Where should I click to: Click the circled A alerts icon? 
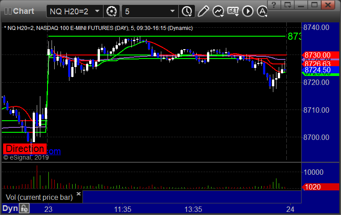point(248,11)
